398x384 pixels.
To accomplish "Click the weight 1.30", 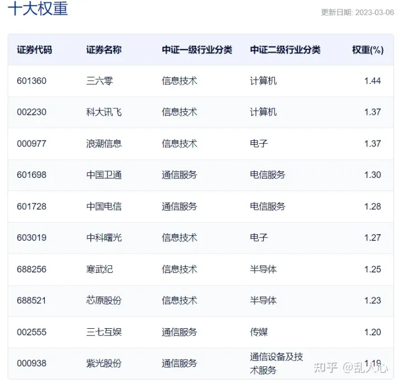I will coord(373,175).
